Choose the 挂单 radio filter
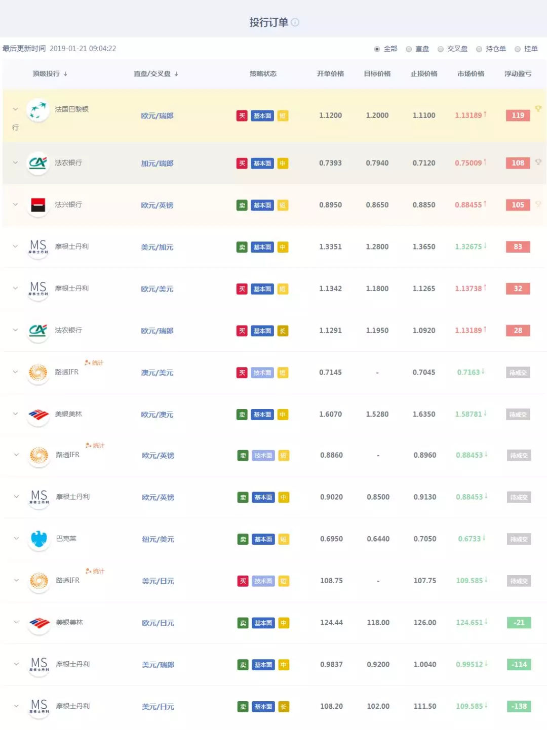 pos(518,49)
